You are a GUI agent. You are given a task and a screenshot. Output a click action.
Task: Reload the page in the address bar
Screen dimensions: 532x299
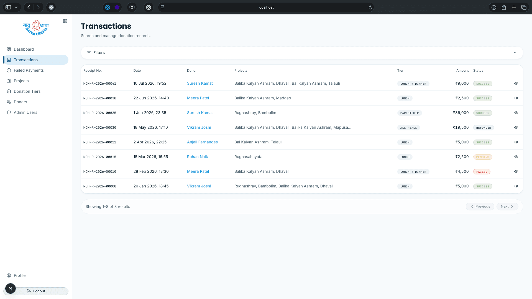click(x=370, y=7)
